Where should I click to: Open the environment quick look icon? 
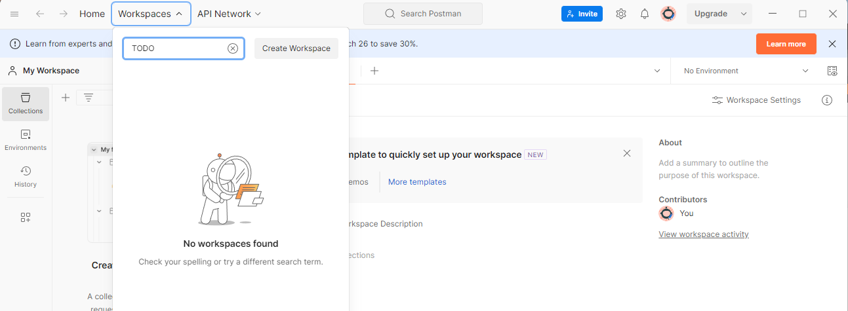(832, 71)
